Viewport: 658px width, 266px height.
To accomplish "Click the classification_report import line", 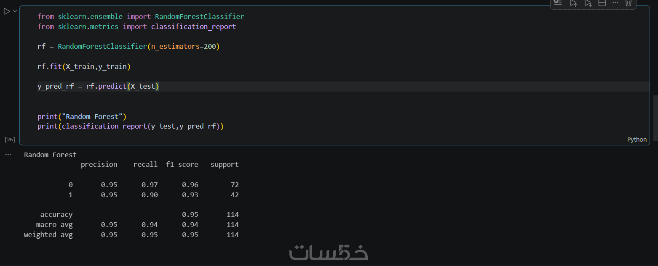I will tap(136, 26).
